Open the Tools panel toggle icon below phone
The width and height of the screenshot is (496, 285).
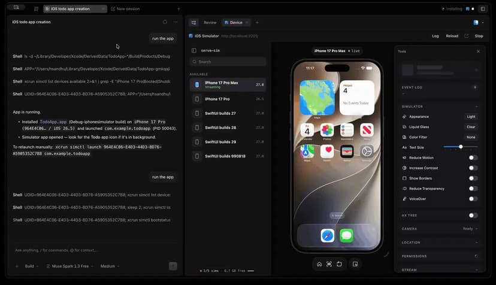tap(355, 264)
